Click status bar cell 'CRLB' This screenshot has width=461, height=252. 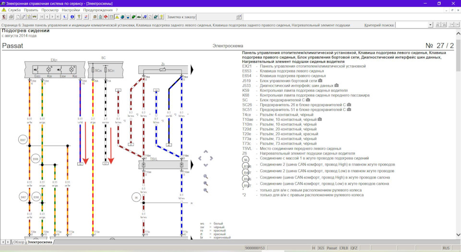point(344,248)
